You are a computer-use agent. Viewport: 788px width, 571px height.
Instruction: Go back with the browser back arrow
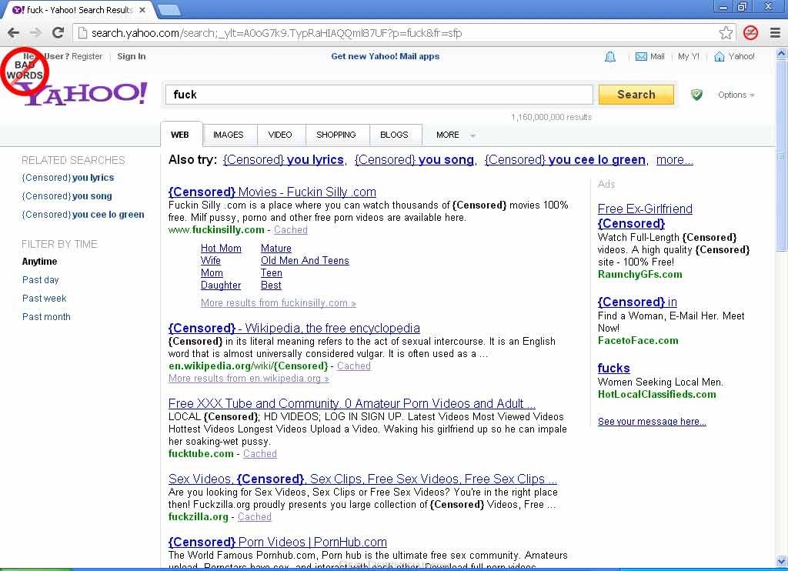[14, 33]
